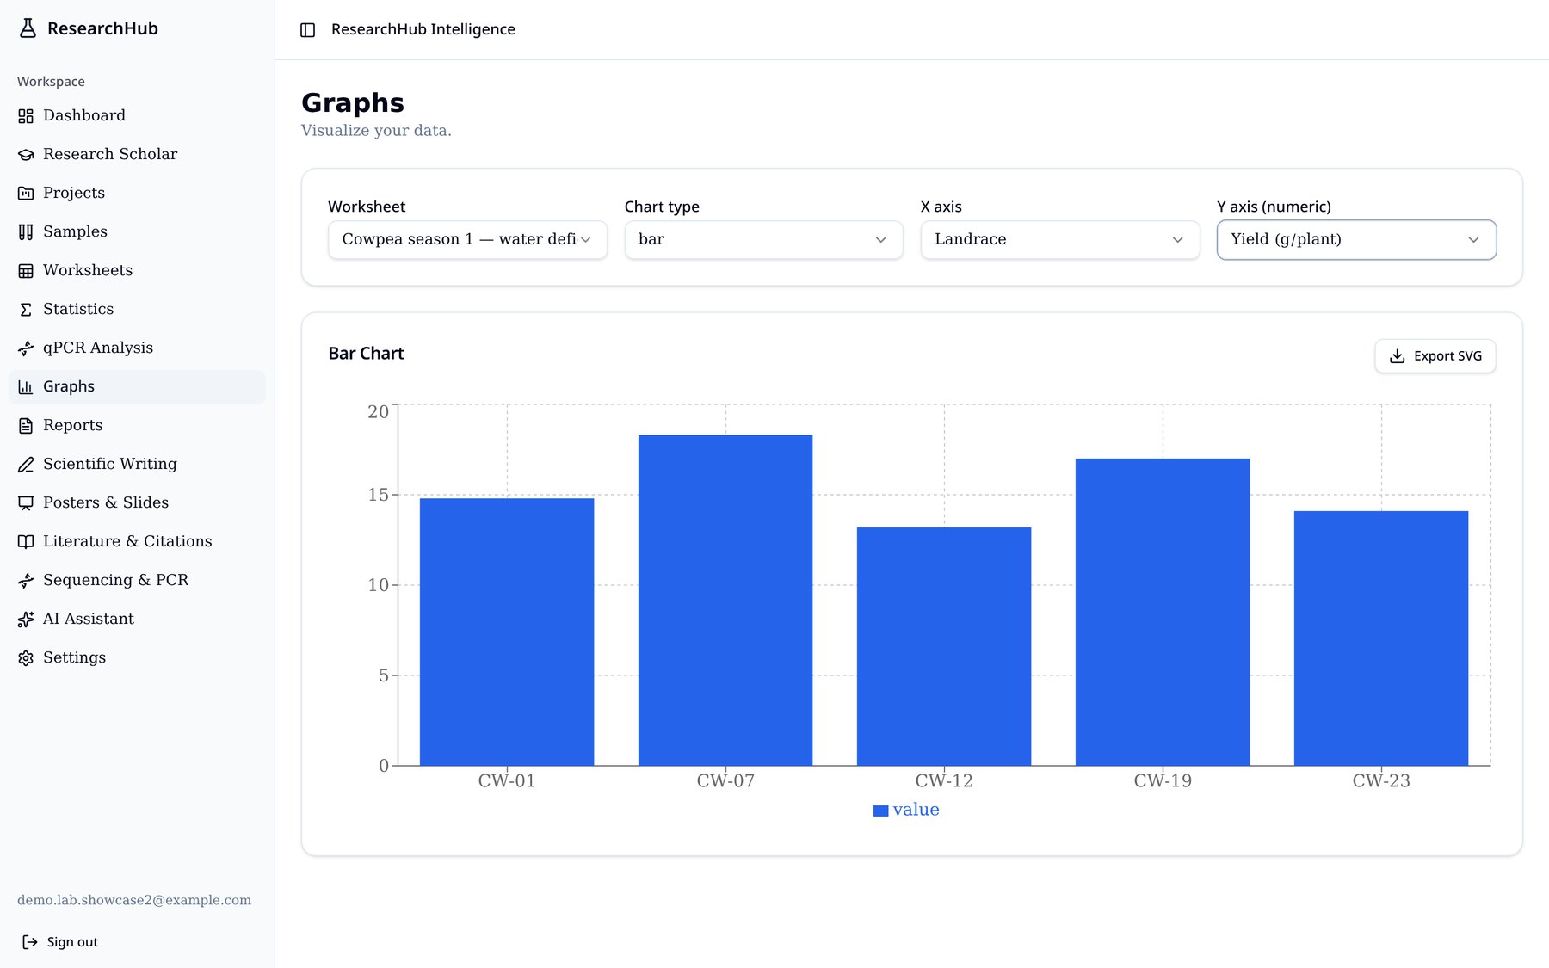Open Research Scholar

pos(137,155)
